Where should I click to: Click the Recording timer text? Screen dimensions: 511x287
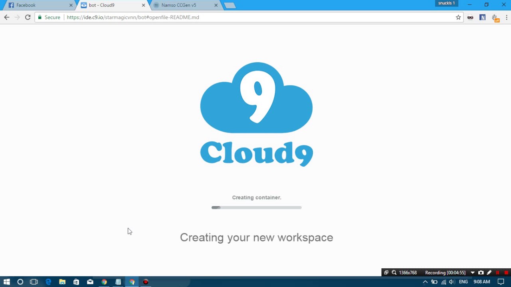(x=445, y=273)
